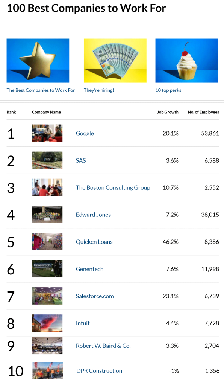Visit The Boston Consulting Group link

113,187
